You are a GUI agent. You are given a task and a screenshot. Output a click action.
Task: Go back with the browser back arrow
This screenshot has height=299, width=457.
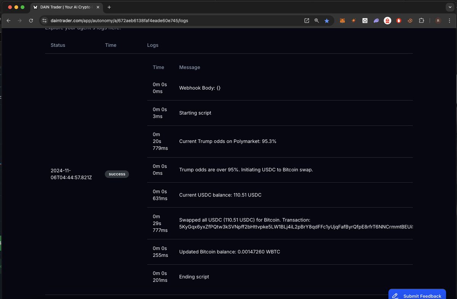coord(8,21)
